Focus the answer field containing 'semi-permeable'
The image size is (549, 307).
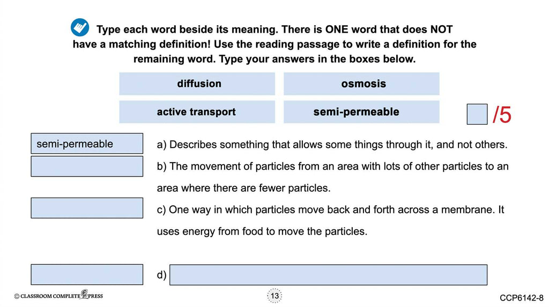coord(87,144)
